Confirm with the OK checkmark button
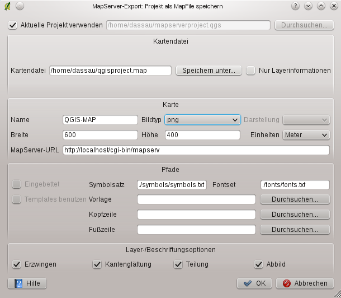Viewport: 341px width, 298px height. pos(254,283)
